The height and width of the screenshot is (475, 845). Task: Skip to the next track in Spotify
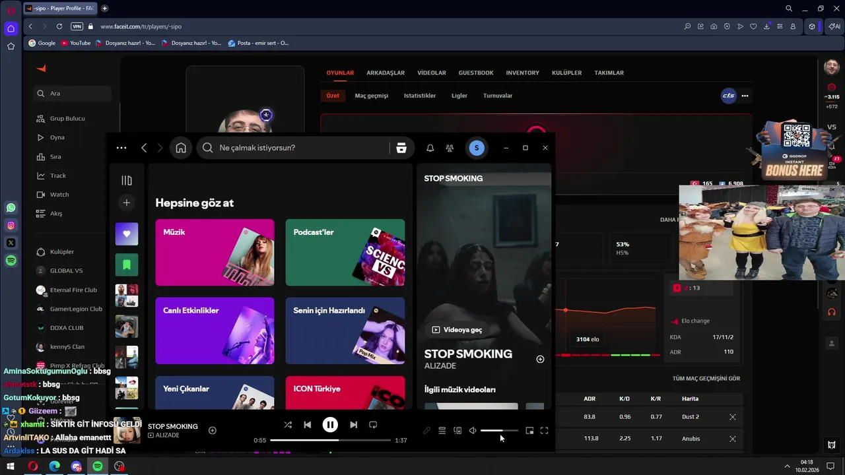tap(353, 425)
